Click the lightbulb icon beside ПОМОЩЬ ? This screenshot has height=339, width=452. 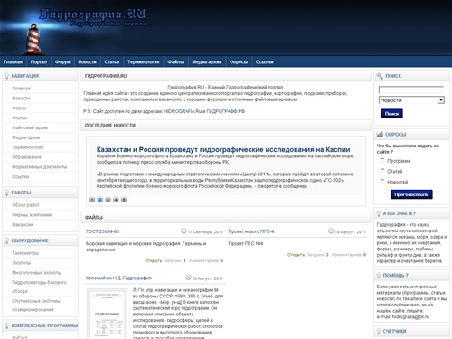click(x=379, y=276)
